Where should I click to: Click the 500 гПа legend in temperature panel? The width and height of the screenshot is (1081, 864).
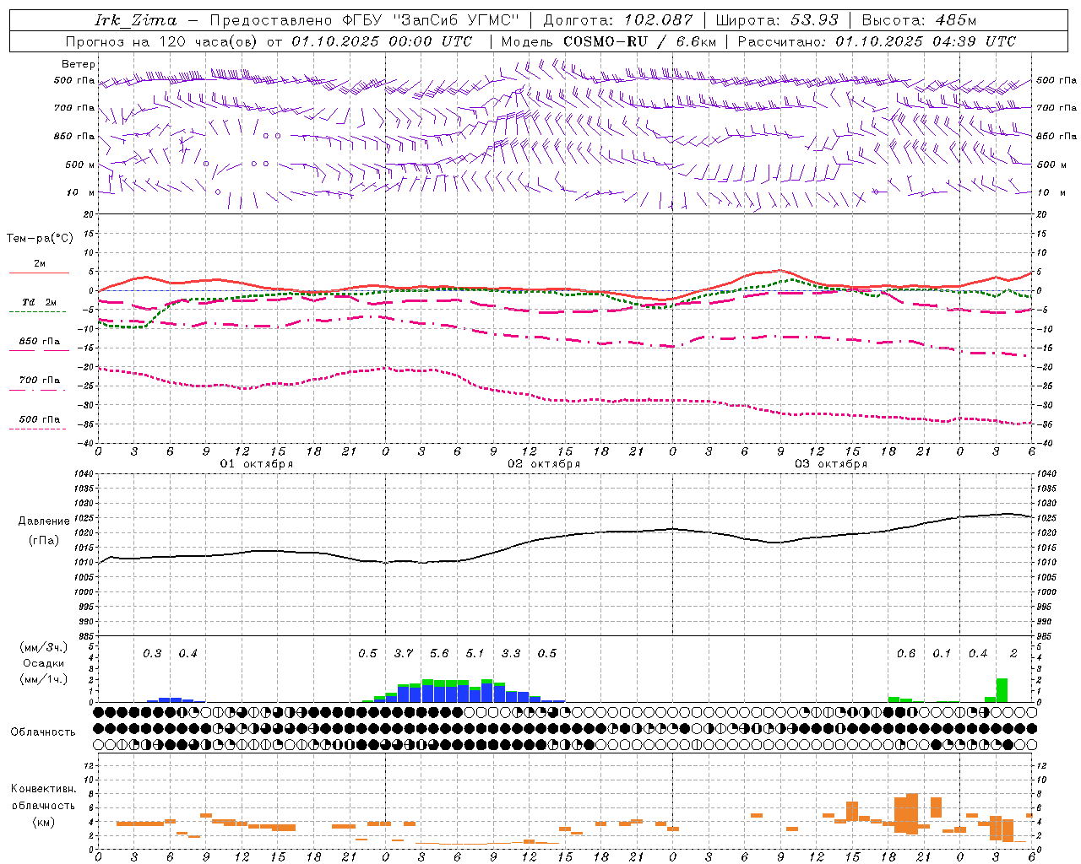(x=39, y=419)
